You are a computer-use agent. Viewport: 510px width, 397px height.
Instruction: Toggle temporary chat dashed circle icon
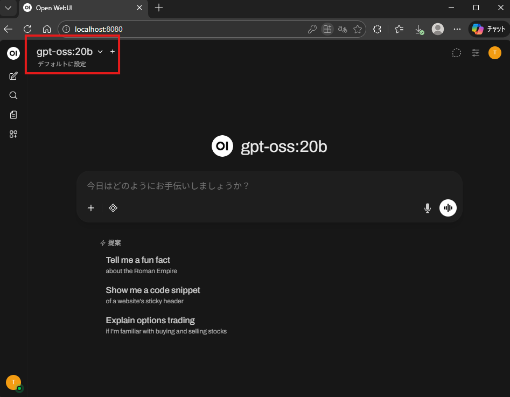pyautogui.click(x=456, y=53)
